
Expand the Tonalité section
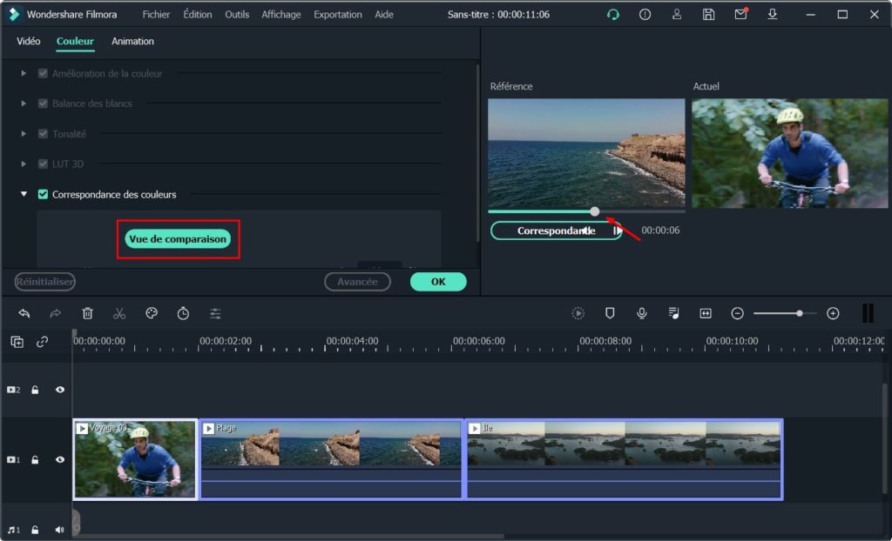click(x=24, y=134)
